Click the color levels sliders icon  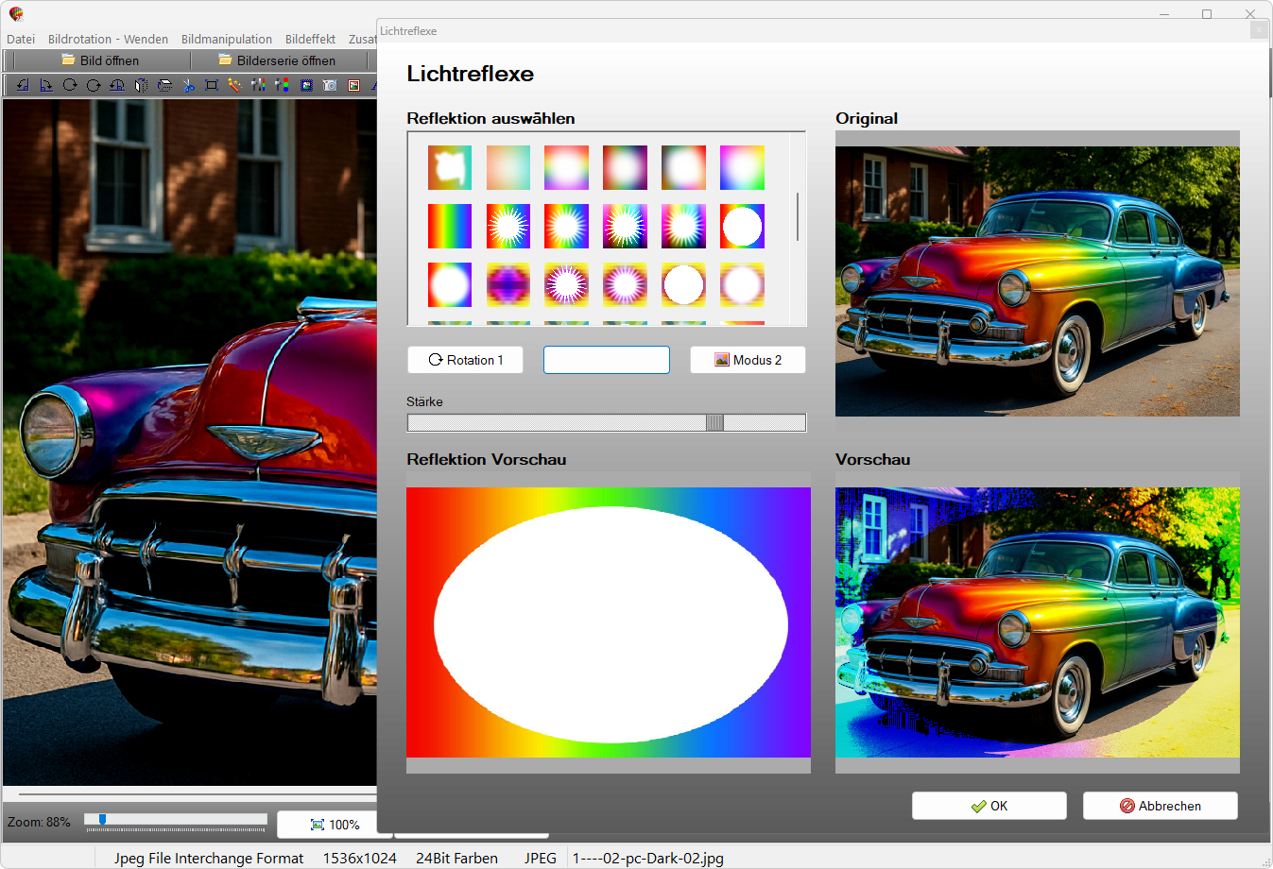(259, 85)
